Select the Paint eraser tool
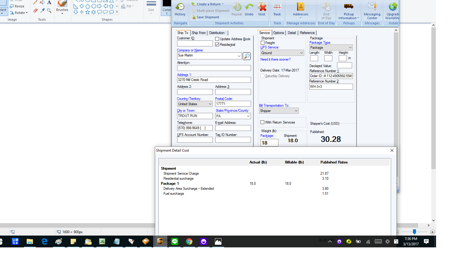Image resolution: width=473 pixels, height=266 pixels. point(35,11)
